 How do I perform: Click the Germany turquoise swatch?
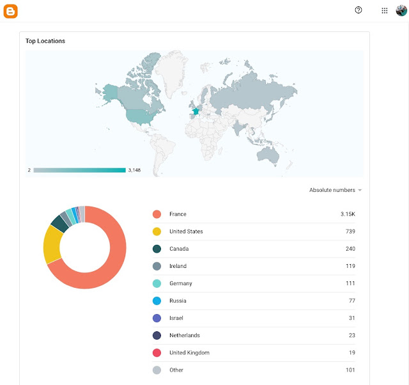(x=157, y=283)
